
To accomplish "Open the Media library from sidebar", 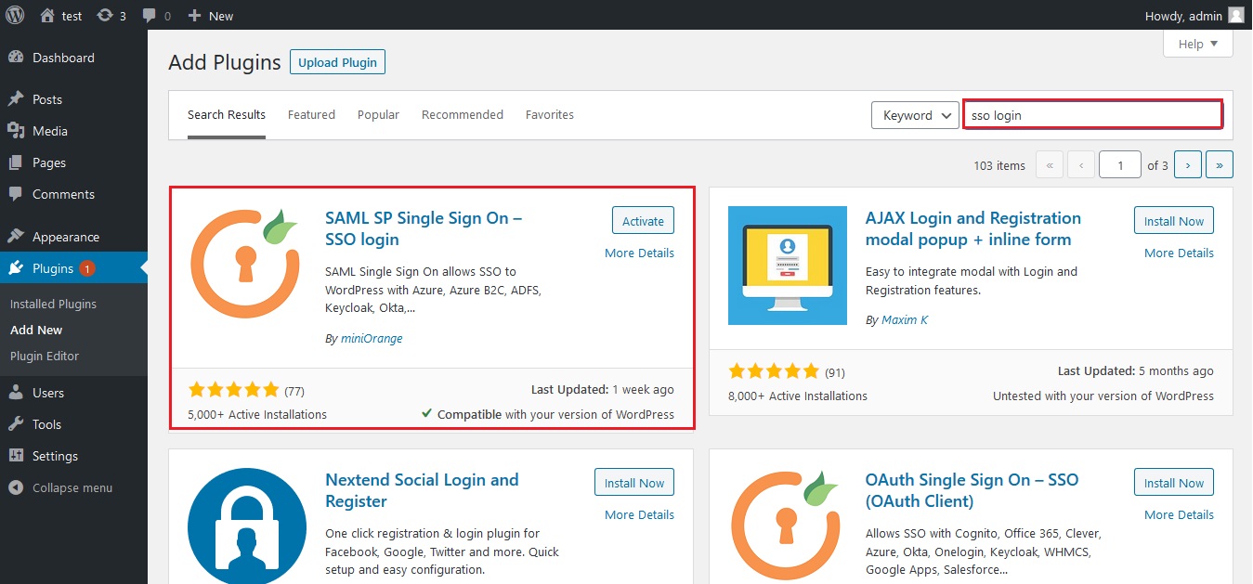I will 49,131.
